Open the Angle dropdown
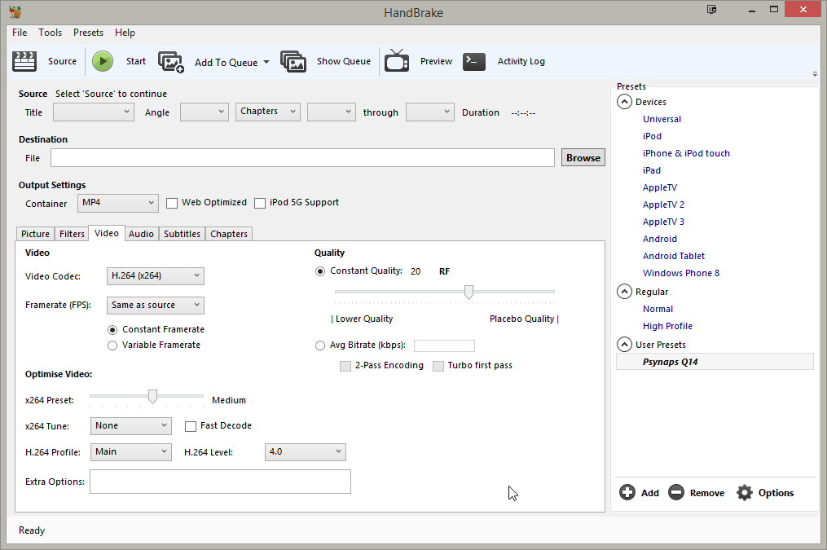The image size is (827, 550). point(205,112)
